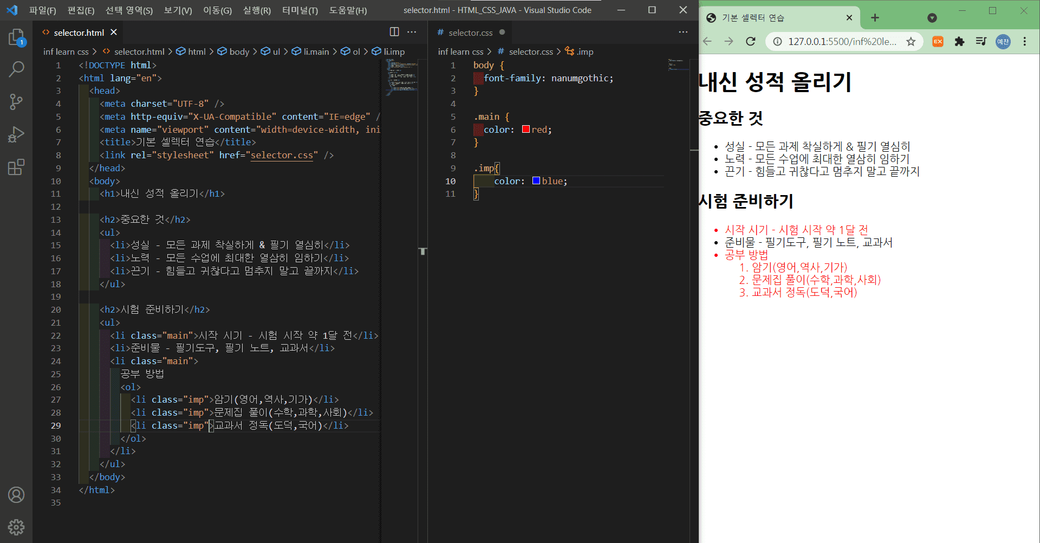
Task: Click the blue color swatch in CSS
Action: click(x=536, y=181)
